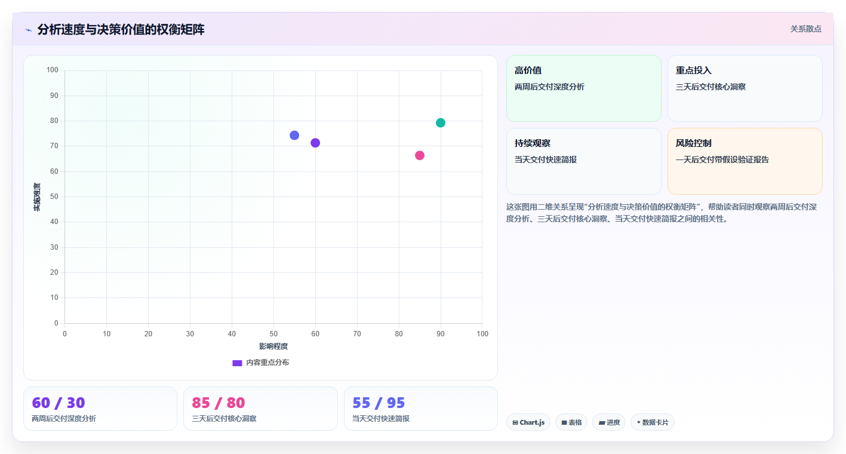Click the 数据卡片 tag pill
This screenshot has height=454, width=846.
pyautogui.click(x=653, y=422)
